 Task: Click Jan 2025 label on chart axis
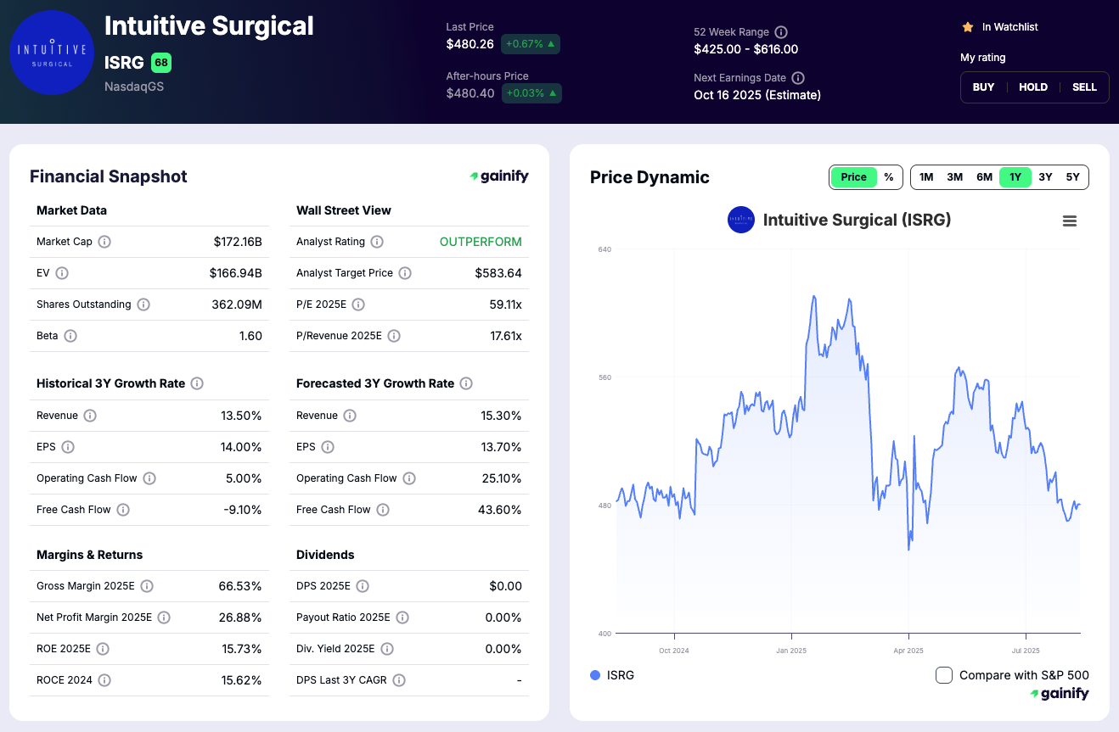[x=791, y=651]
